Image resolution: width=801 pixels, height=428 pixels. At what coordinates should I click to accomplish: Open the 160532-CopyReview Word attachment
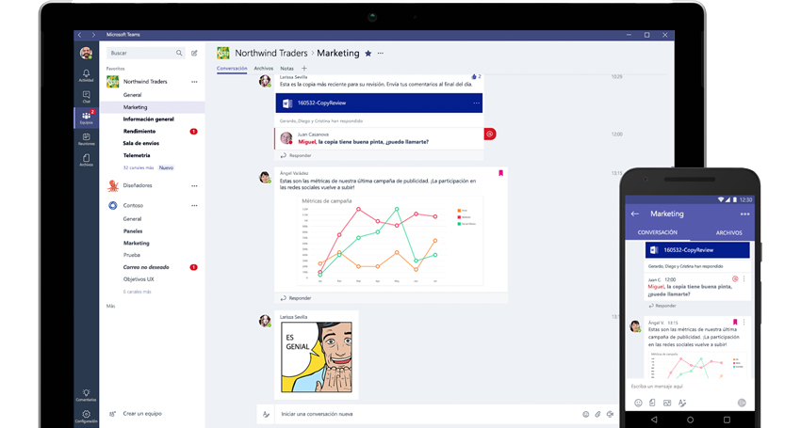tap(379, 103)
